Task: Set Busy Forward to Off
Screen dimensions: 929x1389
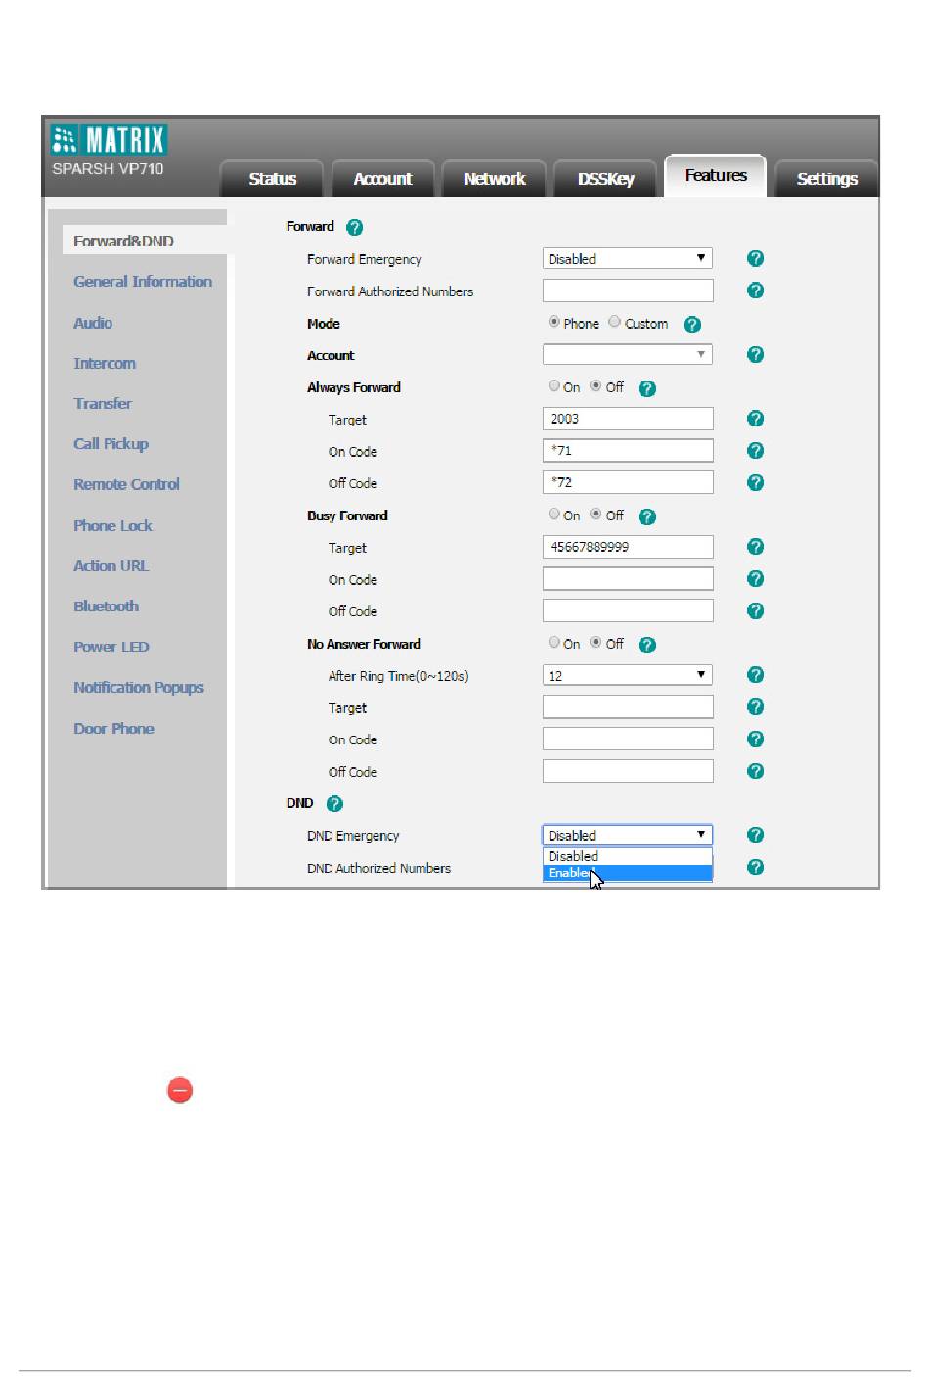Action: pyautogui.click(x=596, y=515)
